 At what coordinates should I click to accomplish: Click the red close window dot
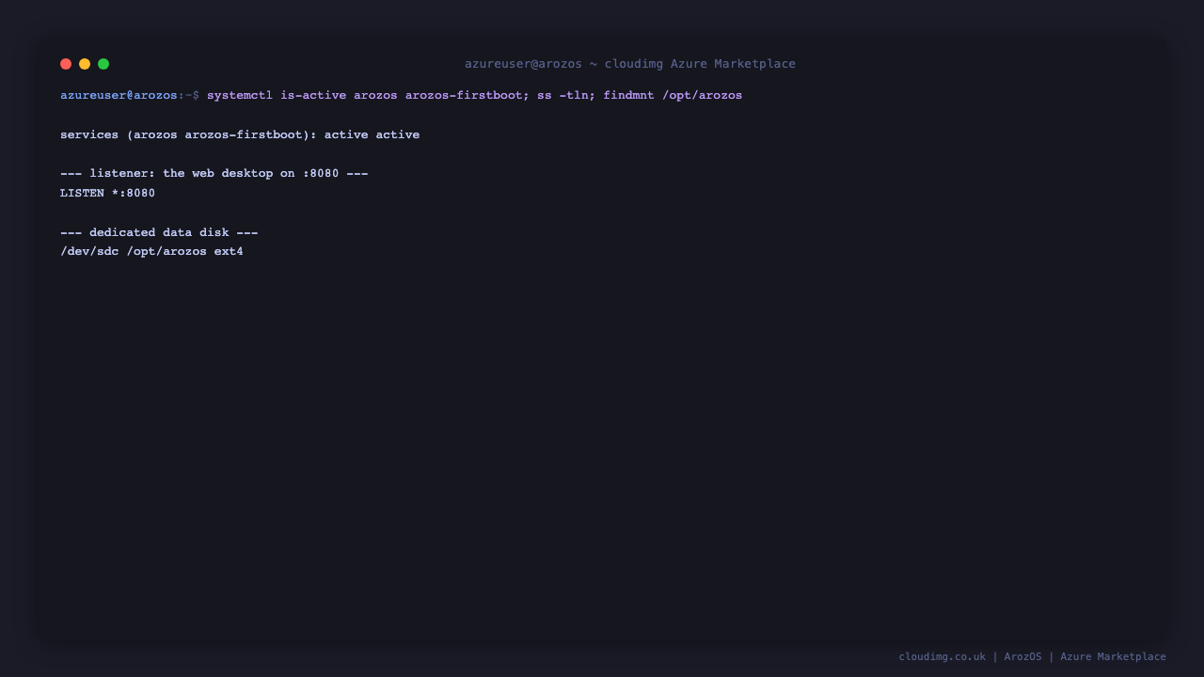pos(66,64)
